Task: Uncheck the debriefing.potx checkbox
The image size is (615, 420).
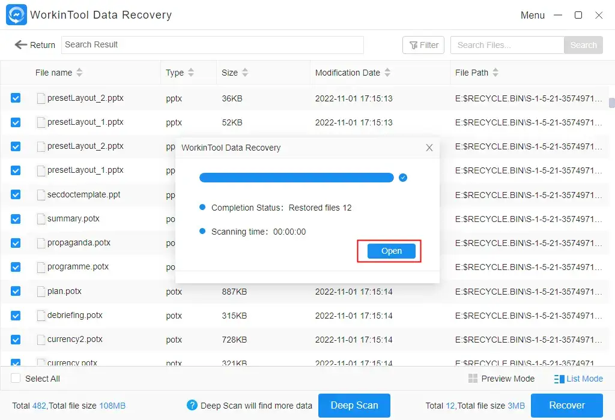Action: pyautogui.click(x=16, y=316)
